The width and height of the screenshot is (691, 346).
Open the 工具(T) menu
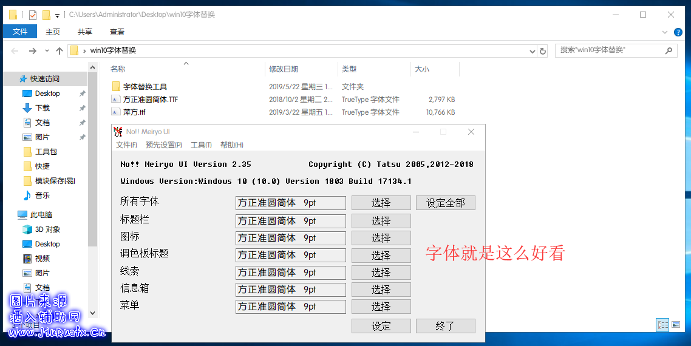tap(201, 145)
